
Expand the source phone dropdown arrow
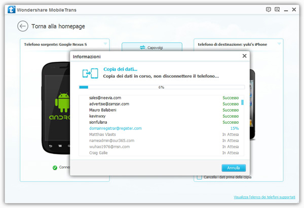click(x=105, y=44)
